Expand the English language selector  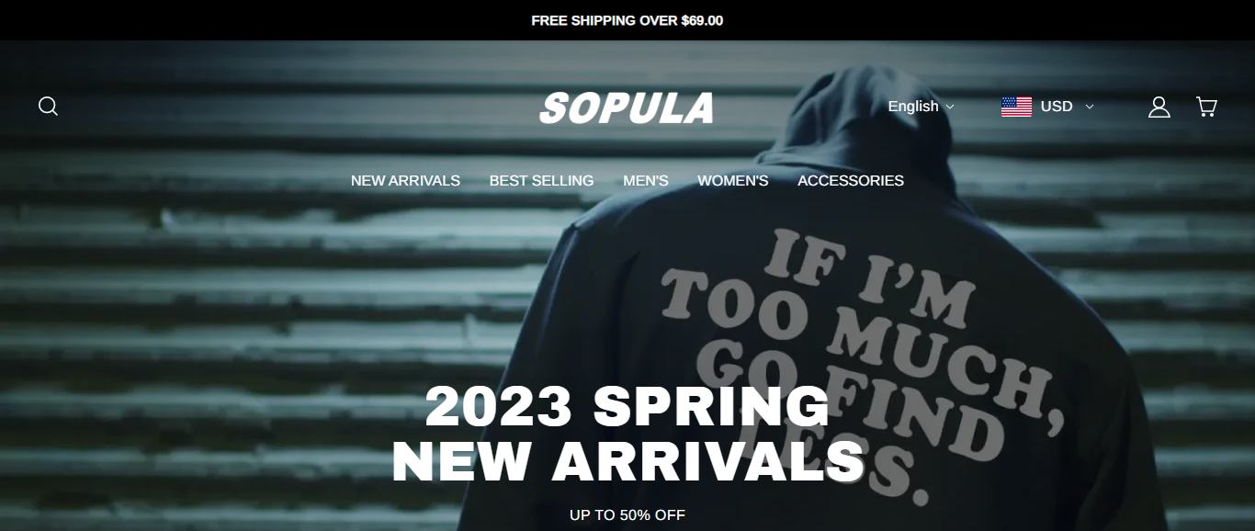point(921,107)
